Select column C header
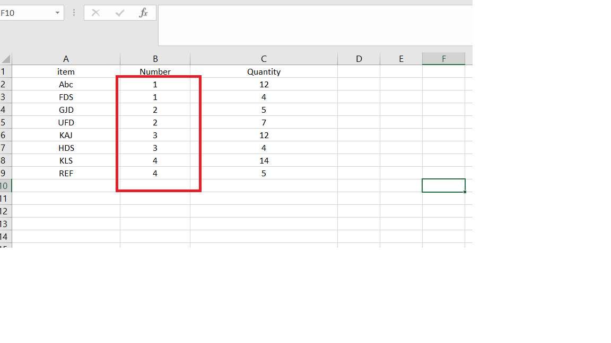Screen dimensions: 611x343 tap(264, 59)
